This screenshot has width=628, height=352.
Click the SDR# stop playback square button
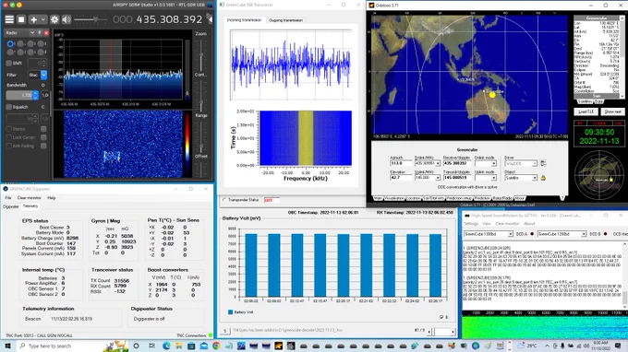(21, 19)
